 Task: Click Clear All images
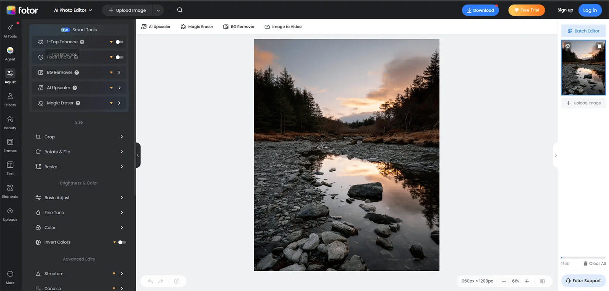[595, 264]
